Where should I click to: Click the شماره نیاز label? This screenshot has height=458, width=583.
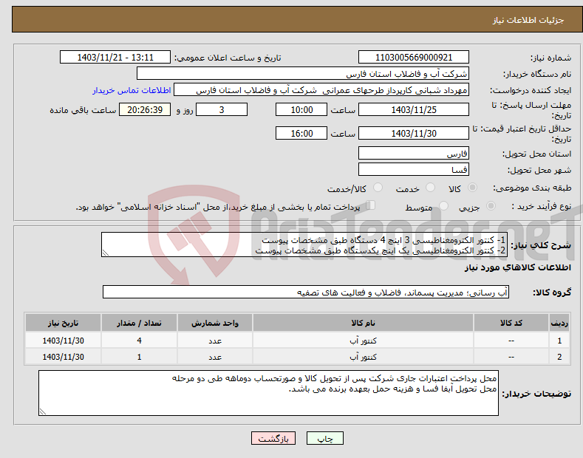[x=550, y=58]
